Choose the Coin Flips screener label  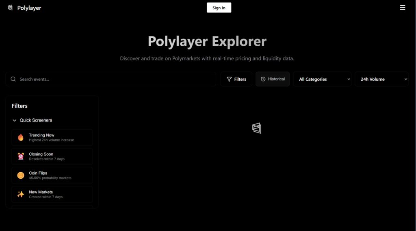point(38,173)
